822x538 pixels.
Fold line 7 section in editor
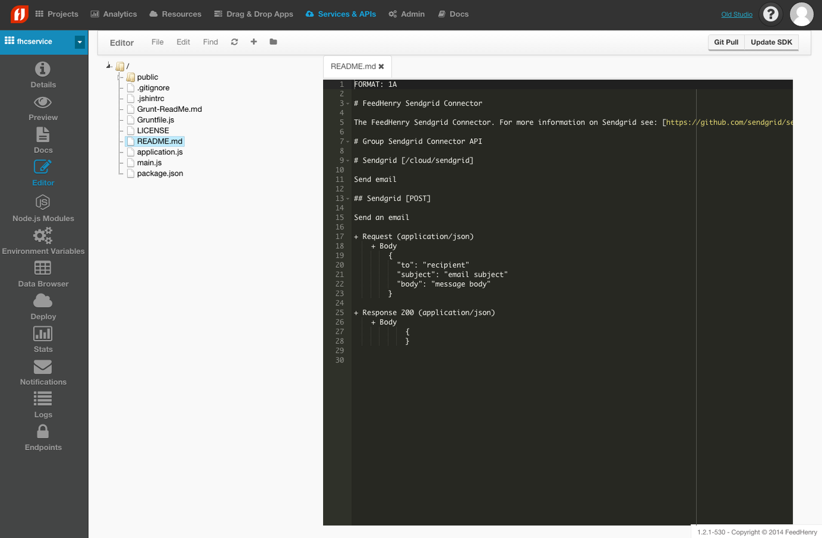click(348, 142)
